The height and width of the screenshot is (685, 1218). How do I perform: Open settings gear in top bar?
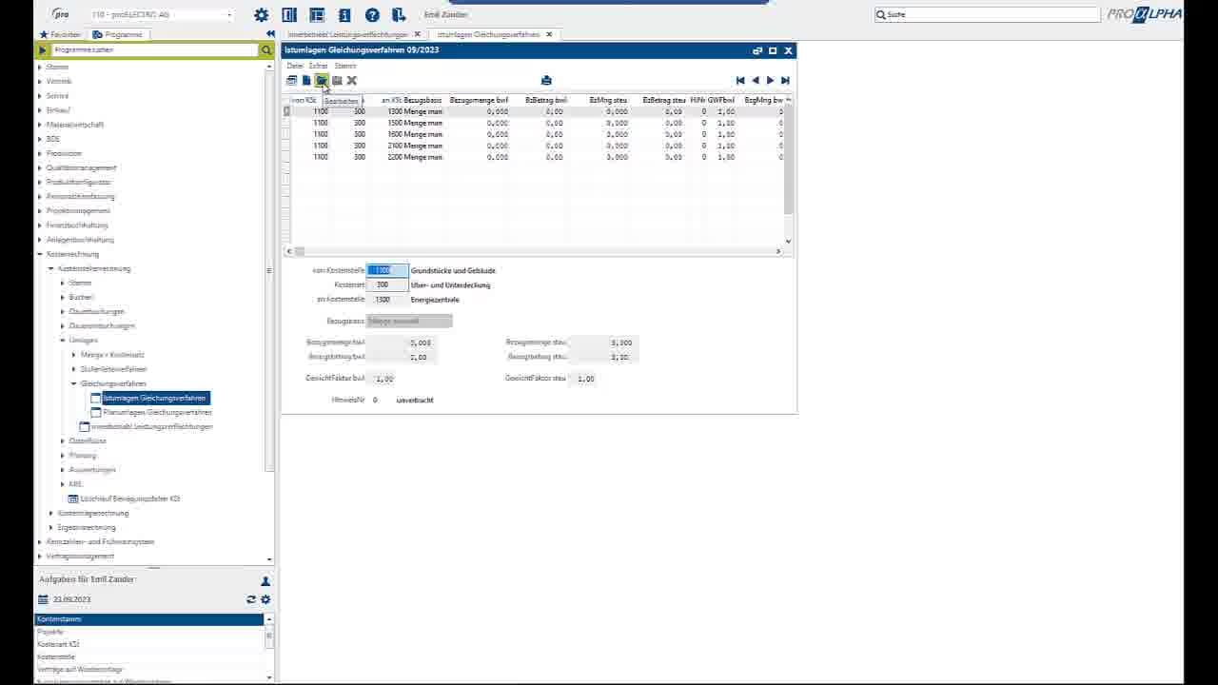coord(261,15)
